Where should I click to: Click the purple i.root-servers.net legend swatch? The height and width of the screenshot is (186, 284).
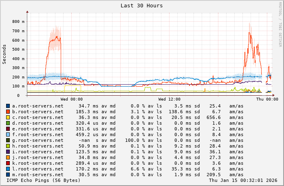(x=8, y=152)
